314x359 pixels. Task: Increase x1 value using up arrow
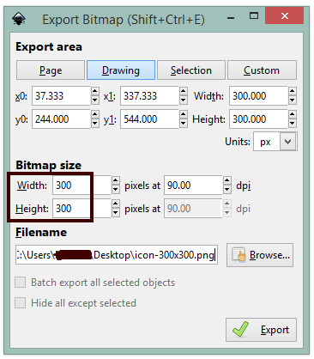tap(184, 91)
